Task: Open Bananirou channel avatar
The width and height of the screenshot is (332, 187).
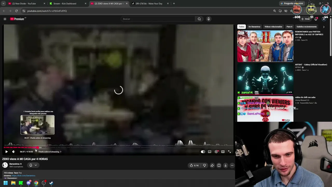Action: point(5,165)
